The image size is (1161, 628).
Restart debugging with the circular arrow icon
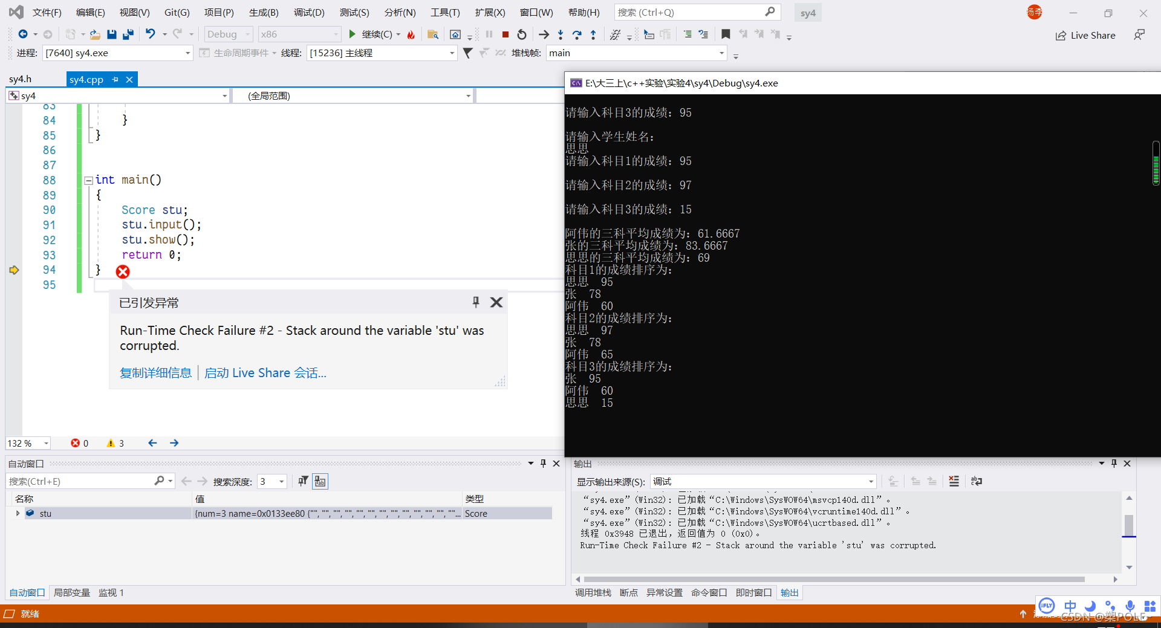pos(522,34)
